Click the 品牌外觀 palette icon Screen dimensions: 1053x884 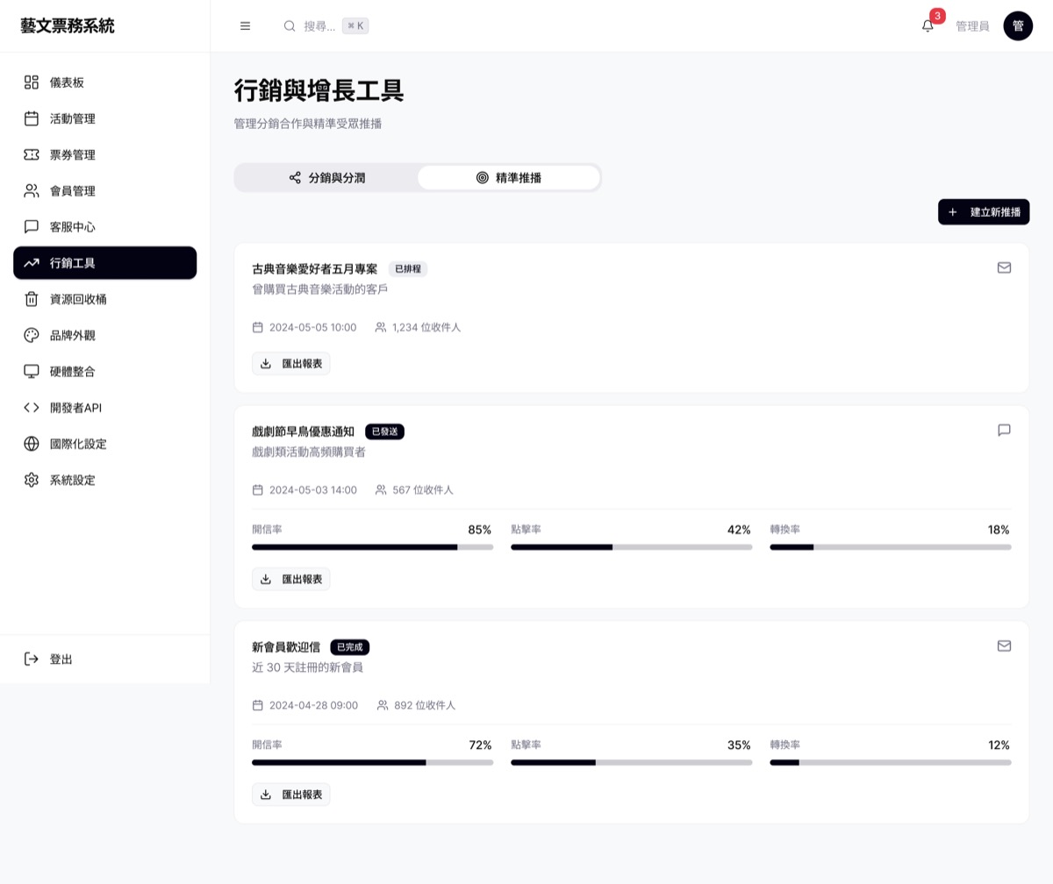pos(32,335)
